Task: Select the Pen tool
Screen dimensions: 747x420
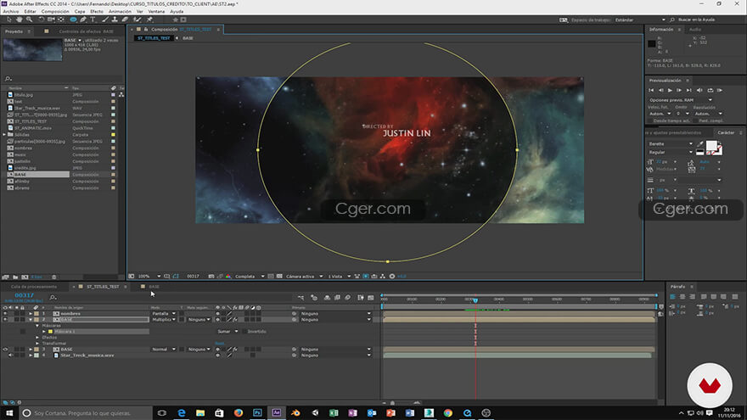Action: click(83, 20)
